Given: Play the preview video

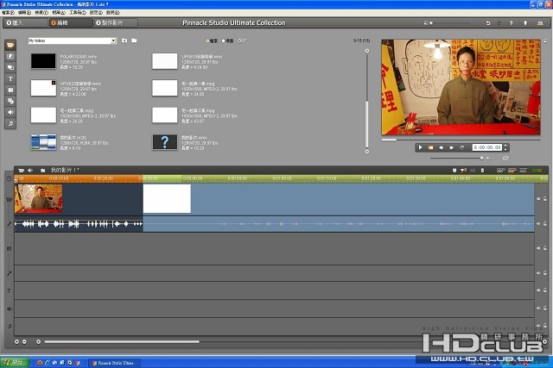Looking at the screenshot, I should (420, 147).
